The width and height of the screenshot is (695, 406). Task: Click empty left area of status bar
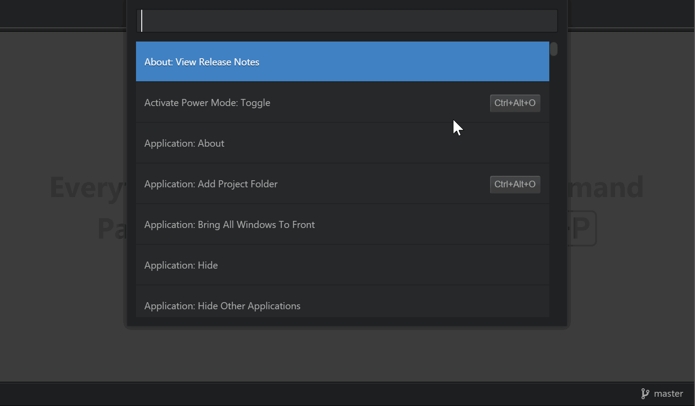click(x=177, y=394)
